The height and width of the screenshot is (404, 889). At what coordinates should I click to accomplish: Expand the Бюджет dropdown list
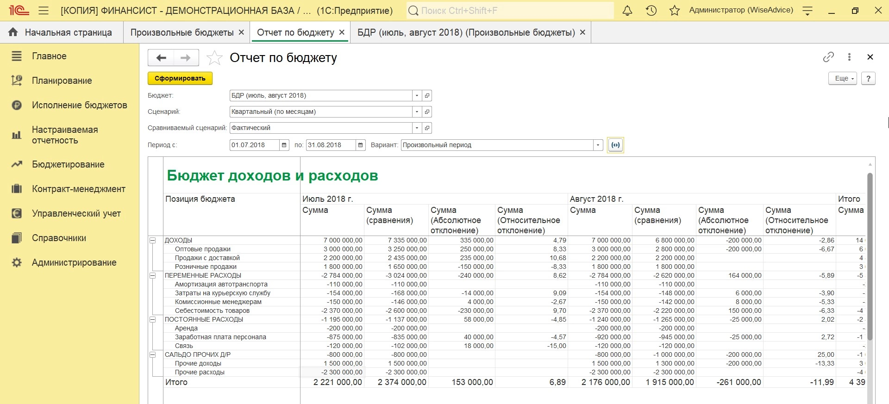417,96
